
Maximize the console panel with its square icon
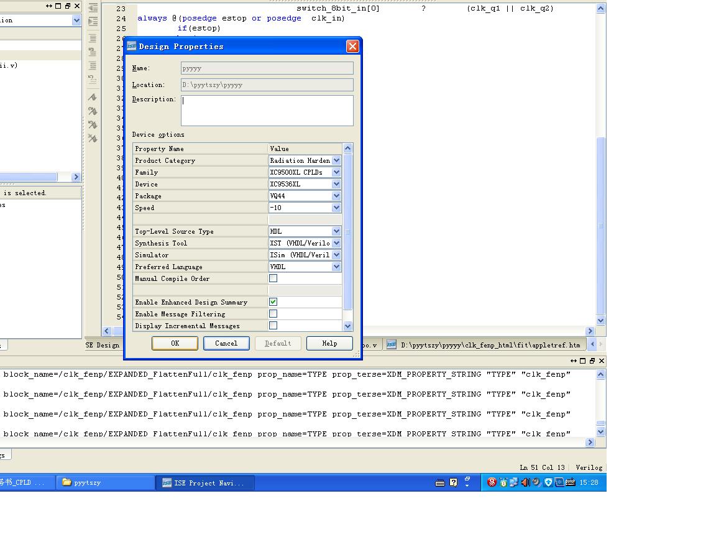pos(582,360)
